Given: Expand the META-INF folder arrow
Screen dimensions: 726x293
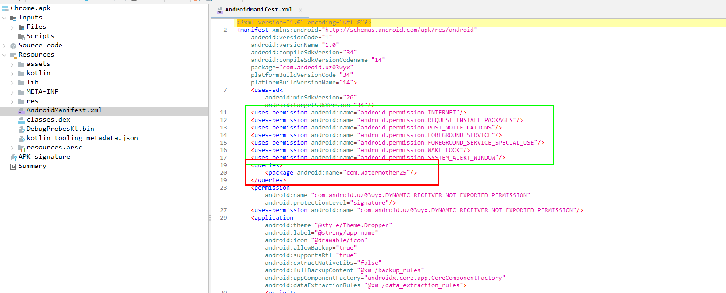Looking at the screenshot, I should [x=12, y=92].
